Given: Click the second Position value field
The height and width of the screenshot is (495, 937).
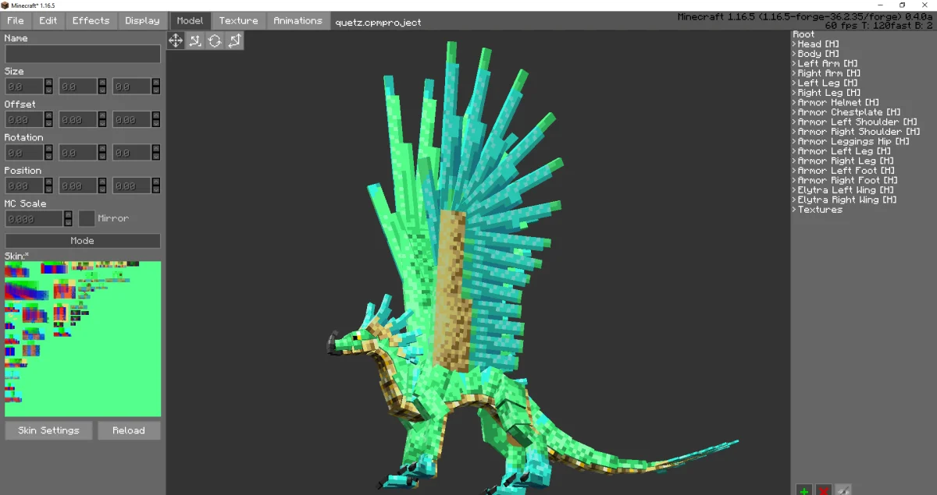Looking at the screenshot, I should 78,186.
